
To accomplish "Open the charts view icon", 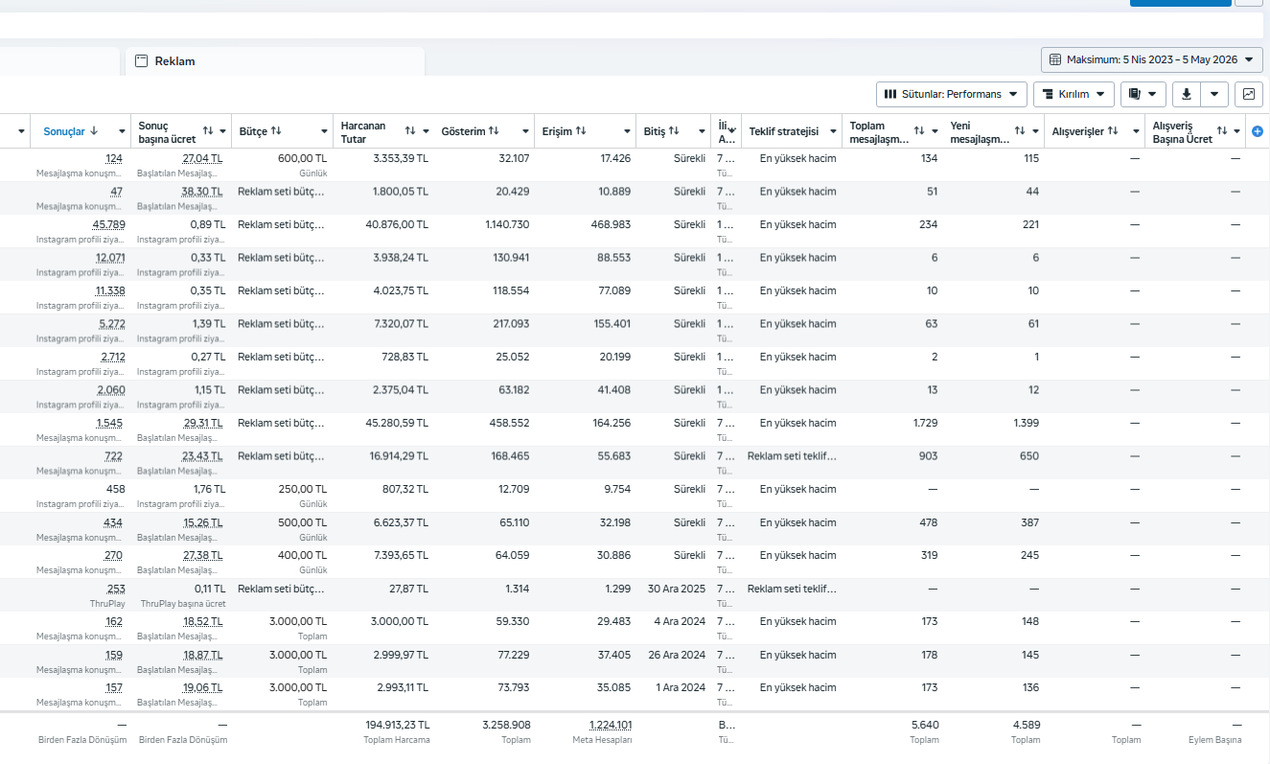I will tap(1249, 94).
